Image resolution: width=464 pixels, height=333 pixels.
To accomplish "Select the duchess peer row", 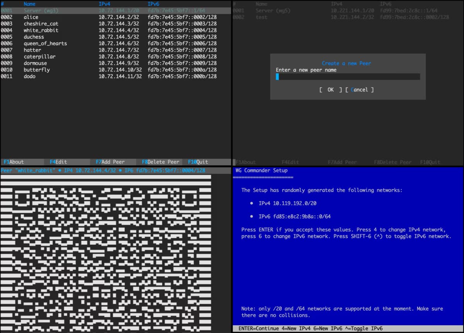I will (116, 37).
